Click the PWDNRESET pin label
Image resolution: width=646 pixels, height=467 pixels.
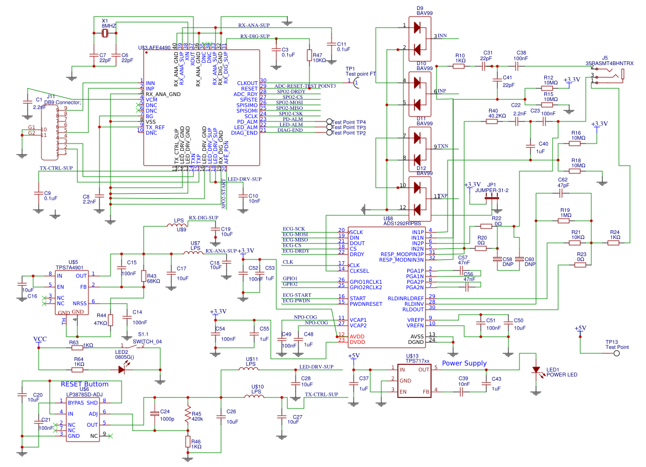366,304
